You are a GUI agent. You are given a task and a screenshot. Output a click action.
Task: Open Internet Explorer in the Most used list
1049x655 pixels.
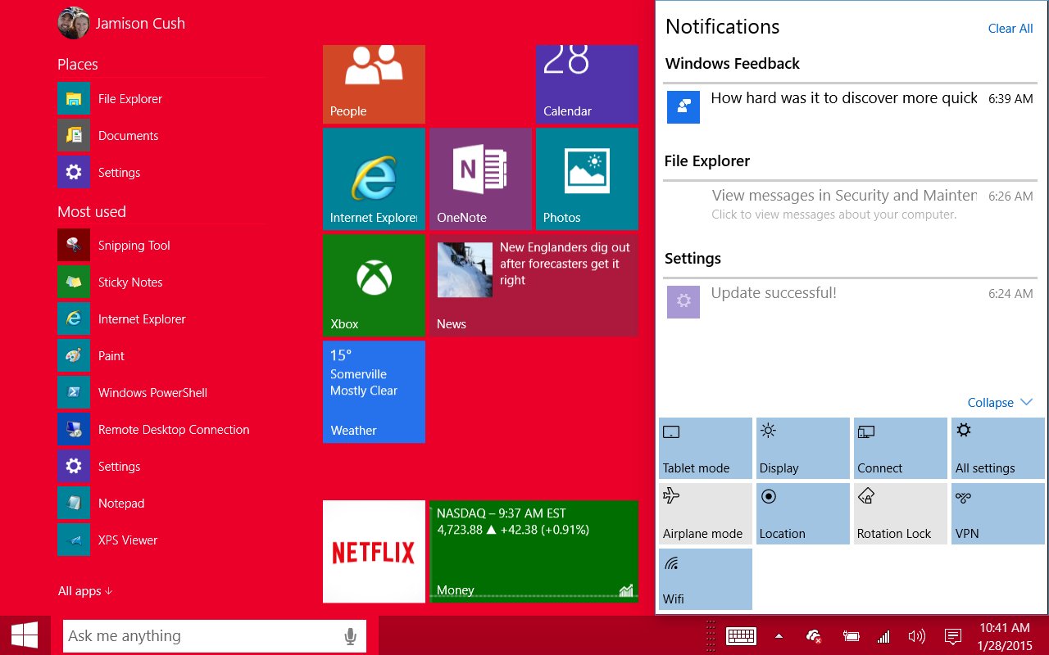(x=162, y=319)
